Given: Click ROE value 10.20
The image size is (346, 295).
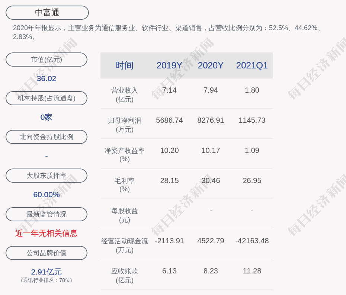Looking at the screenshot, I should coord(169,151).
